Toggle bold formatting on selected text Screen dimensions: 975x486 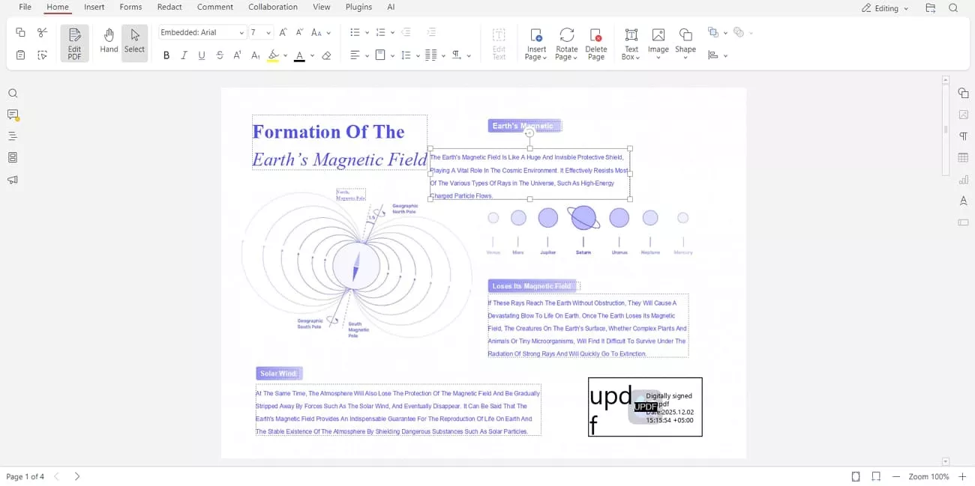pyautogui.click(x=166, y=55)
